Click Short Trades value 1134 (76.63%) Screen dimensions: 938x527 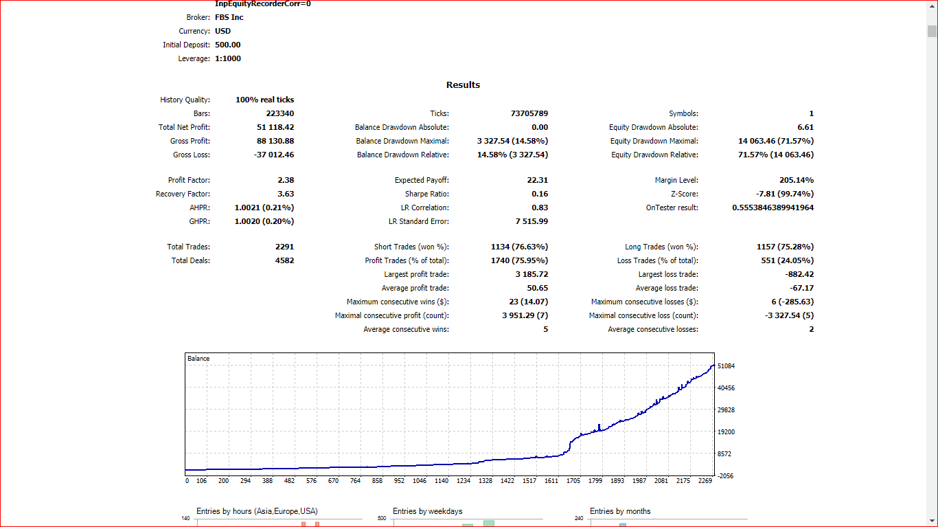[x=520, y=247]
